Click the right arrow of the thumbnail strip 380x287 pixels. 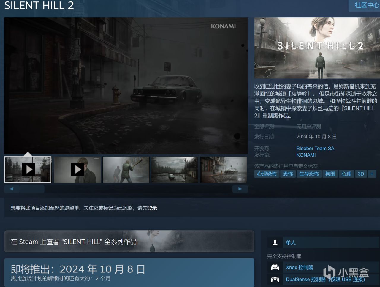(x=240, y=189)
